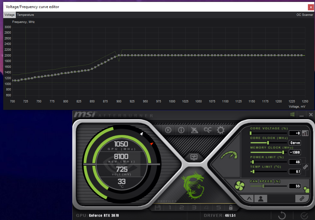Close the MSI Afterburner window

click(x=311, y=115)
